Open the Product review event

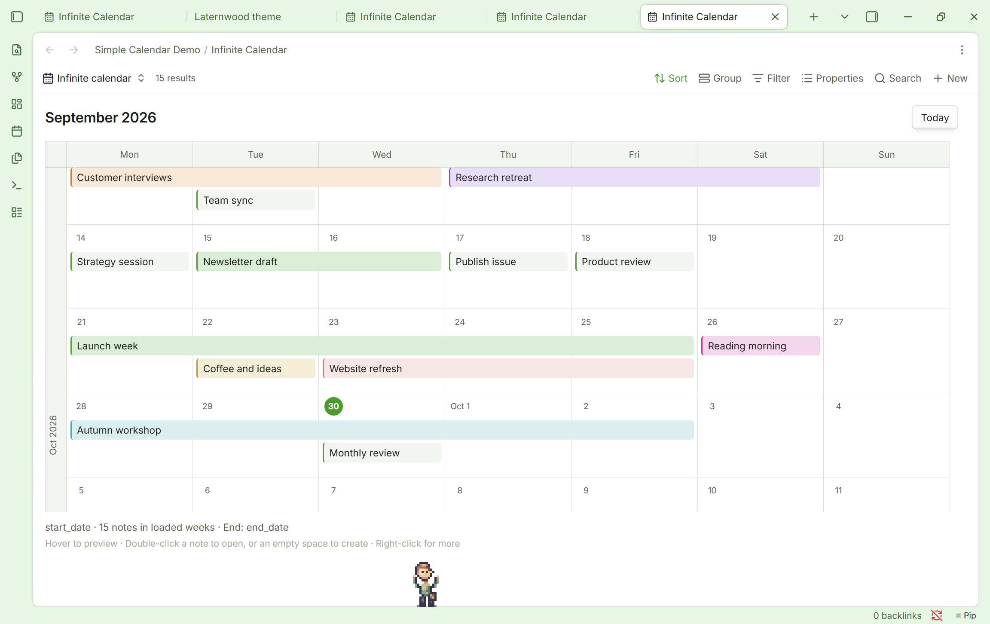click(x=634, y=262)
